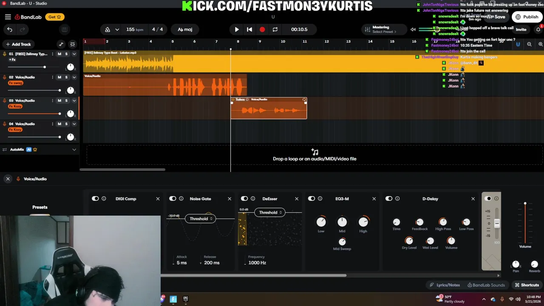Solo track 01 with the S button
Viewport: 544px width, 306px height.
(x=66, y=54)
